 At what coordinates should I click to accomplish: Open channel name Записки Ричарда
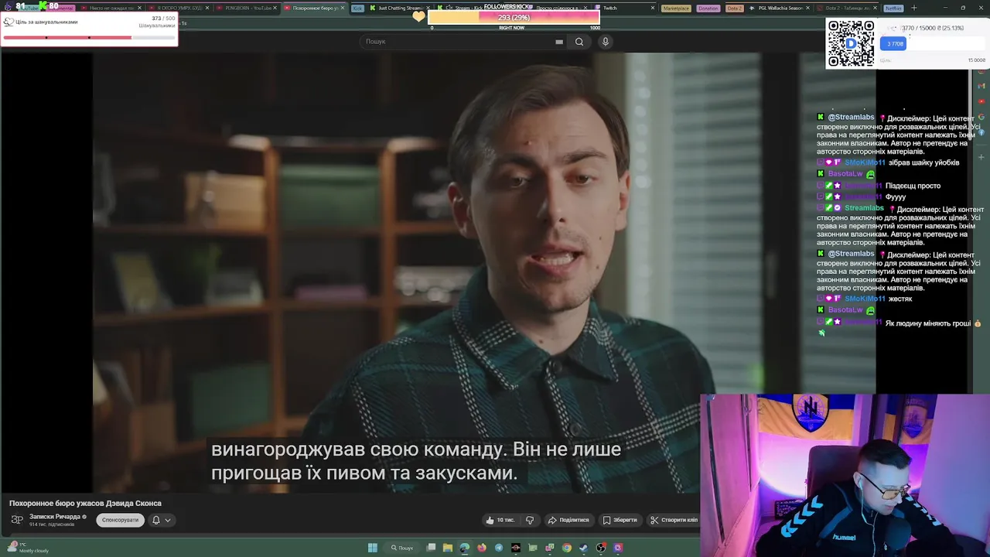click(55, 516)
